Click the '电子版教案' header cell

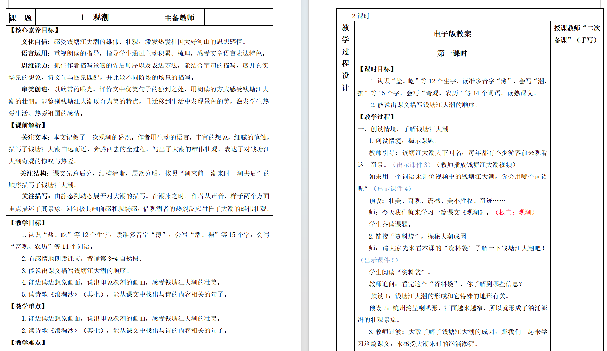point(452,34)
